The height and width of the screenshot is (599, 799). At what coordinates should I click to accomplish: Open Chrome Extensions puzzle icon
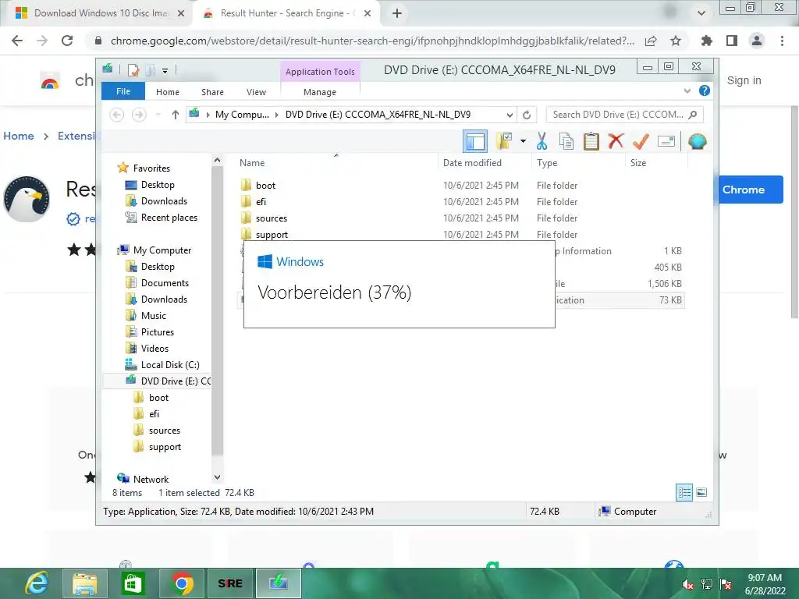click(x=706, y=41)
